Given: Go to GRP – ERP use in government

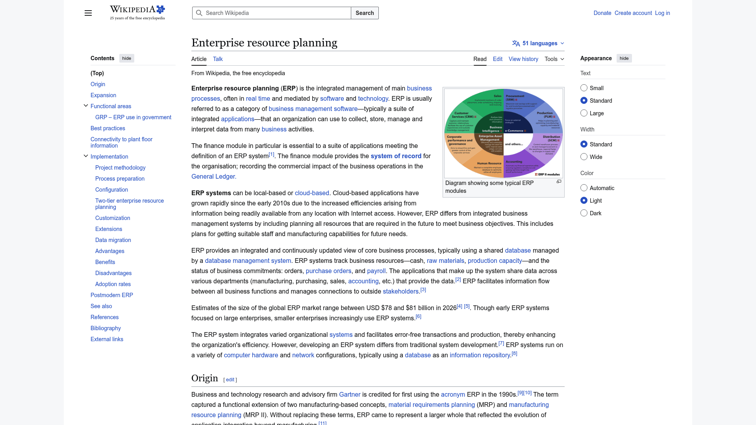Looking at the screenshot, I should coord(133,117).
